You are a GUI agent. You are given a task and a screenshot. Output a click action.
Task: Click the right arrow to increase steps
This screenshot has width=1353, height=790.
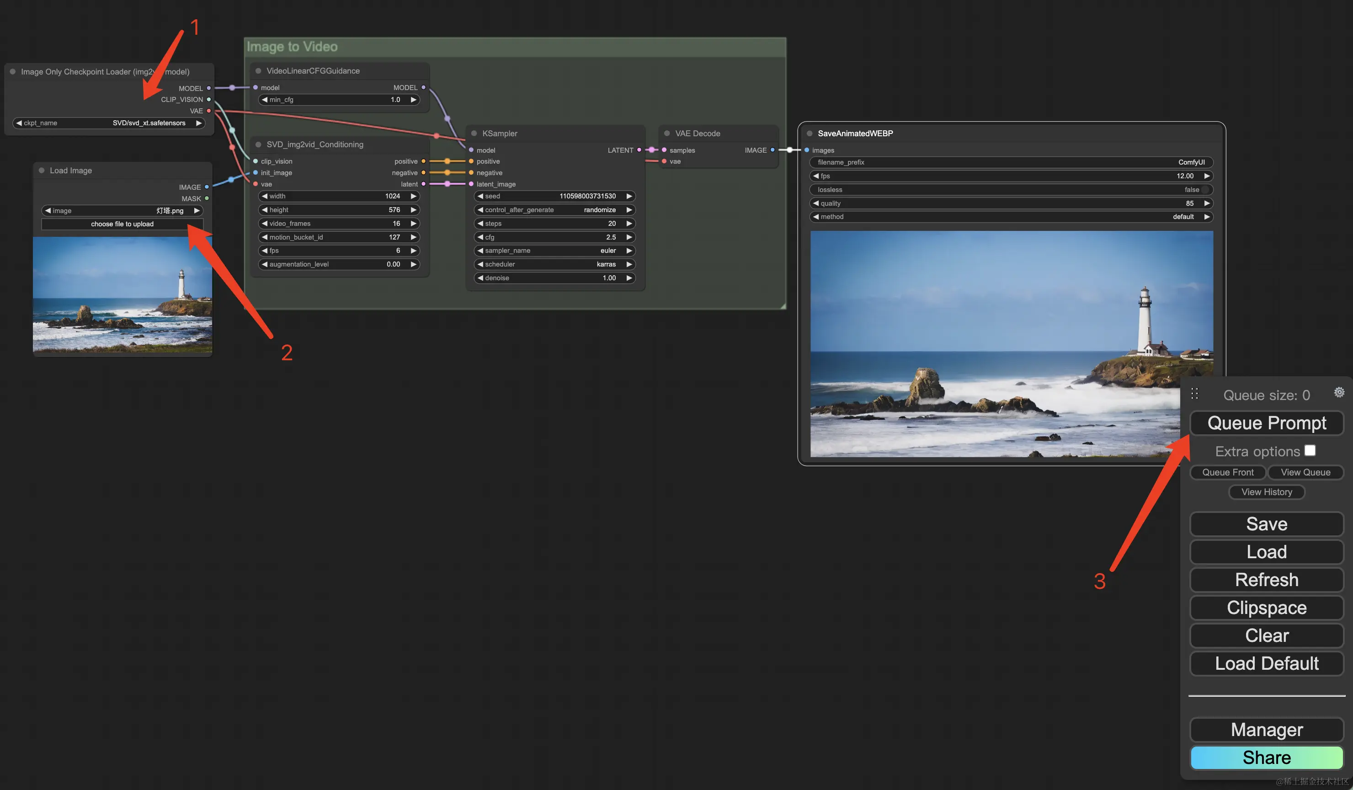pyautogui.click(x=629, y=224)
